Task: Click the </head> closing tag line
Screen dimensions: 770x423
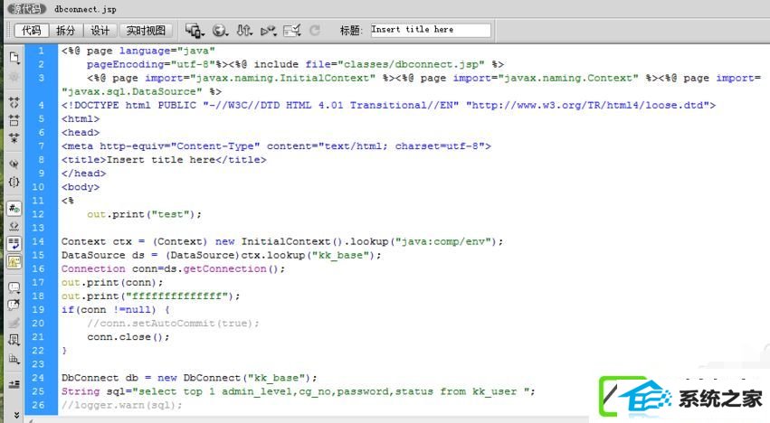Action: (83, 174)
